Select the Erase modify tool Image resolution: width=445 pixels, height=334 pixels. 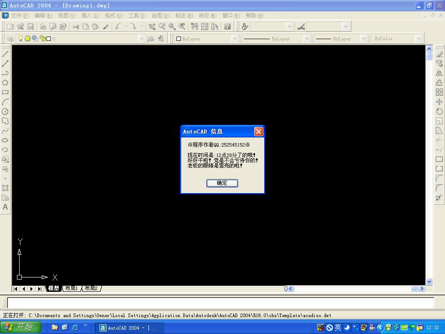pyautogui.click(x=439, y=54)
